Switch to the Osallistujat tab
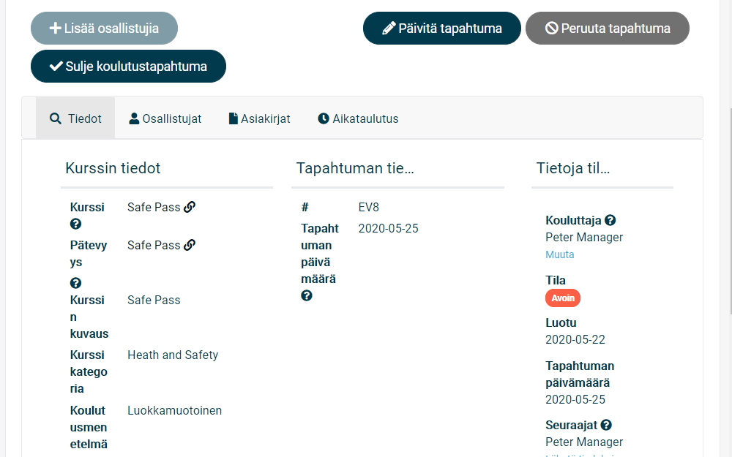This screenshot has height=457, width=732. 165,118
